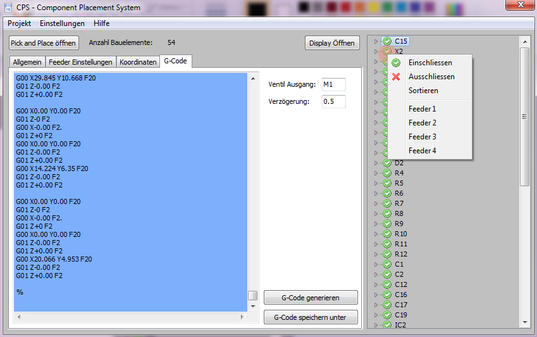Viewport: 537px width, 337px height.
Task: Assign Feeder 1 from the context menu
Action: [430, 109]
